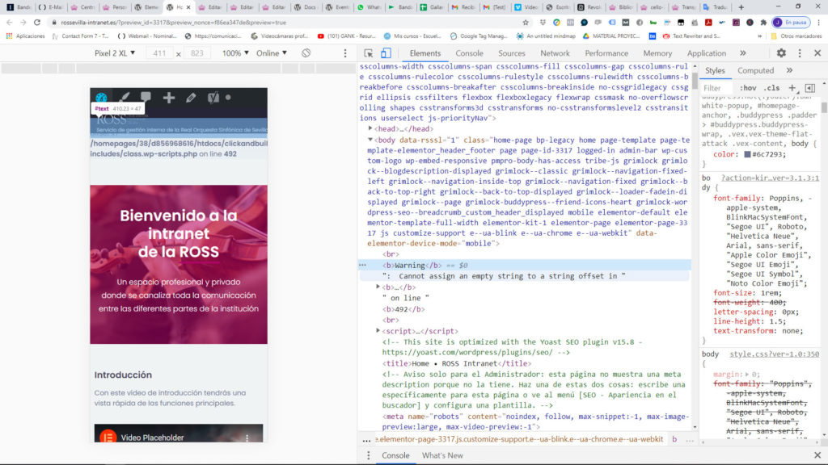Viewport: 828px width, 465px height.
Task: Open the Chrome three-dot menu
Action: pos(818,23)
